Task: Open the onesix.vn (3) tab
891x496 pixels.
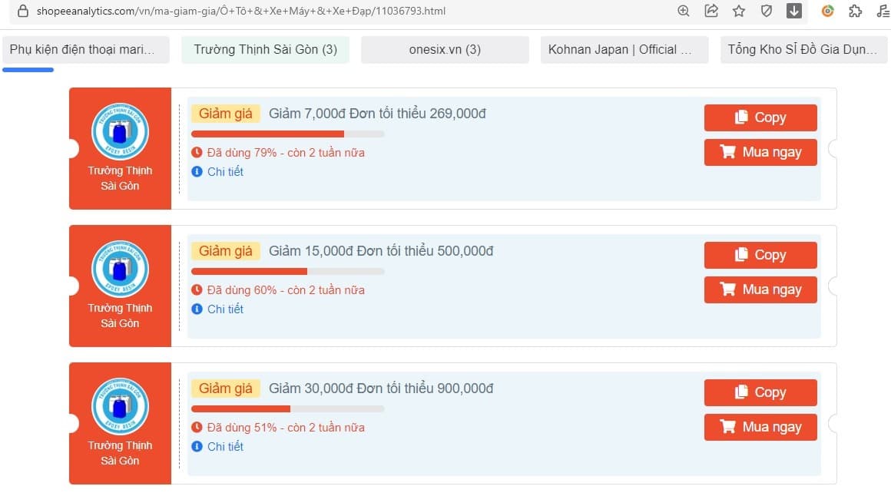Action: point(445,50)
